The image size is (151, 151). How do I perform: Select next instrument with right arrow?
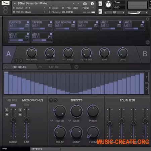(78, 4)
